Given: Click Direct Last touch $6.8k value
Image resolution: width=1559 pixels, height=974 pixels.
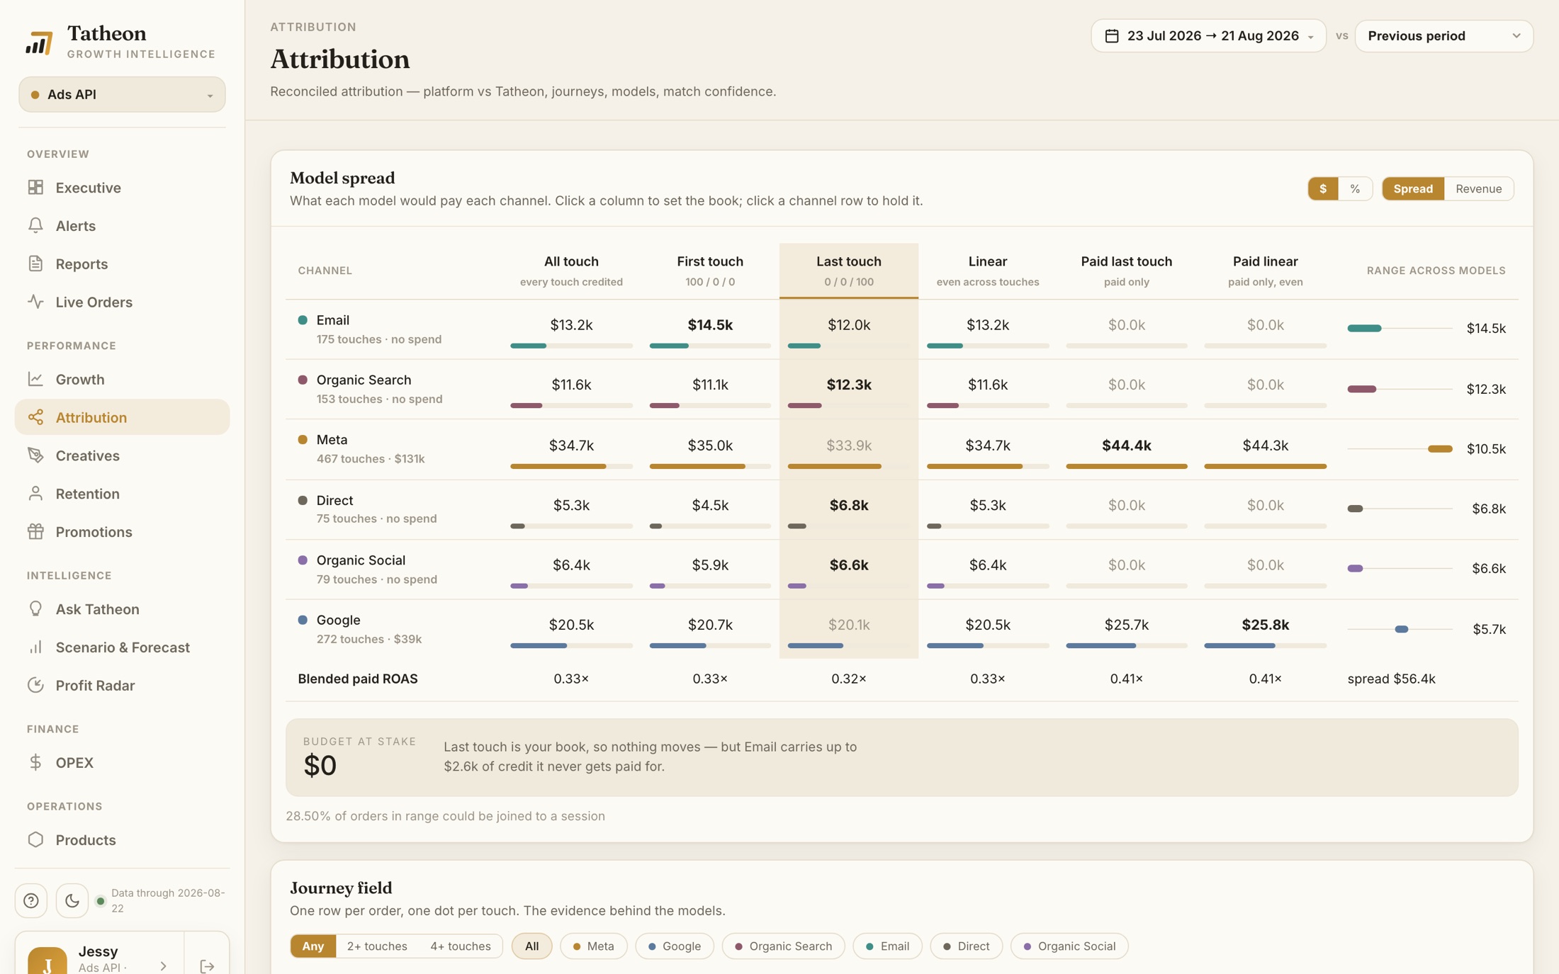Looking at the screenshot, I should pyautogui.click(x=848, y=505).
